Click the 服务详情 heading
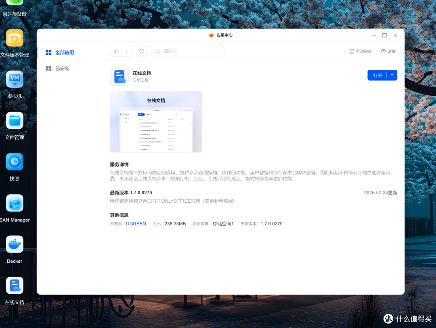Image resolution: width=436 pixels, height=328 pixels. point(119,164)
